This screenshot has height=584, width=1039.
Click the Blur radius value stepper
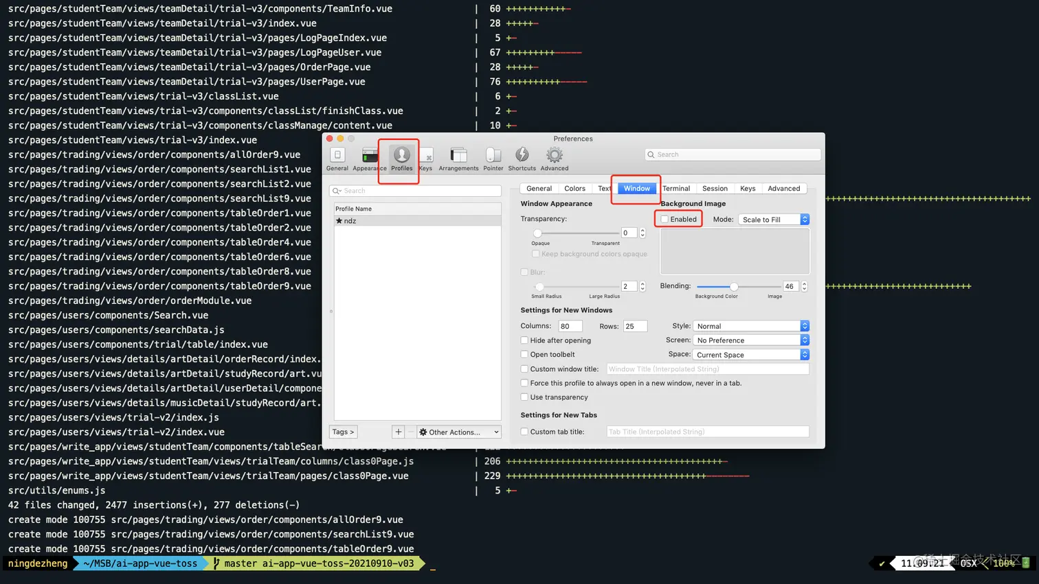pos(643,287)
